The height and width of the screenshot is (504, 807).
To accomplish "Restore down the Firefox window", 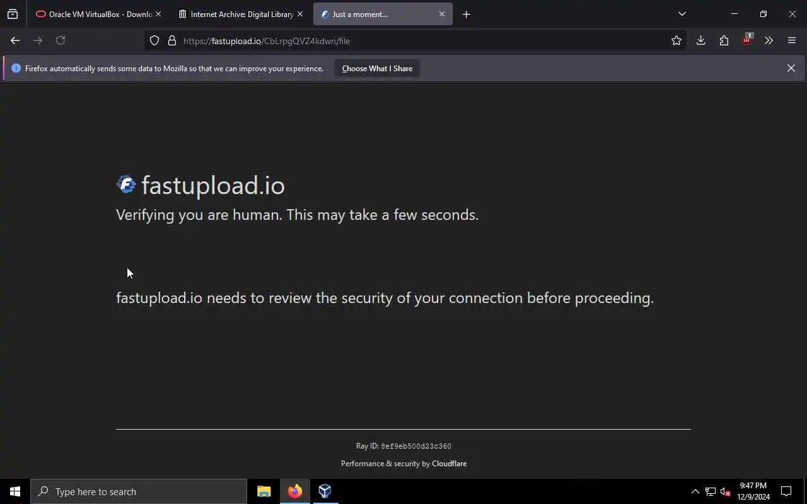I will (x=763, y=14).
